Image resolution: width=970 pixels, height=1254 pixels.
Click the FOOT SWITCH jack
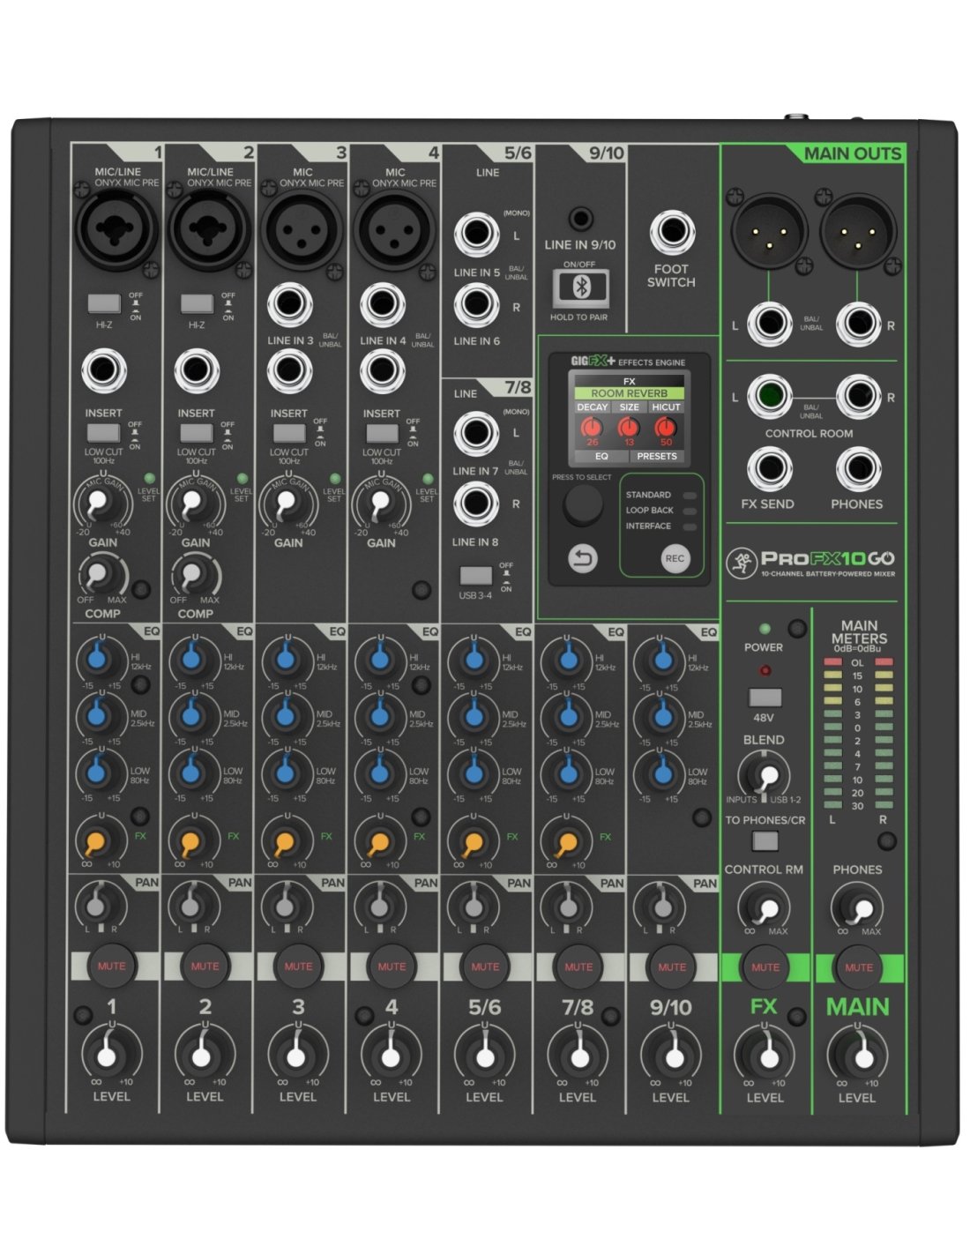click(671, 235)
